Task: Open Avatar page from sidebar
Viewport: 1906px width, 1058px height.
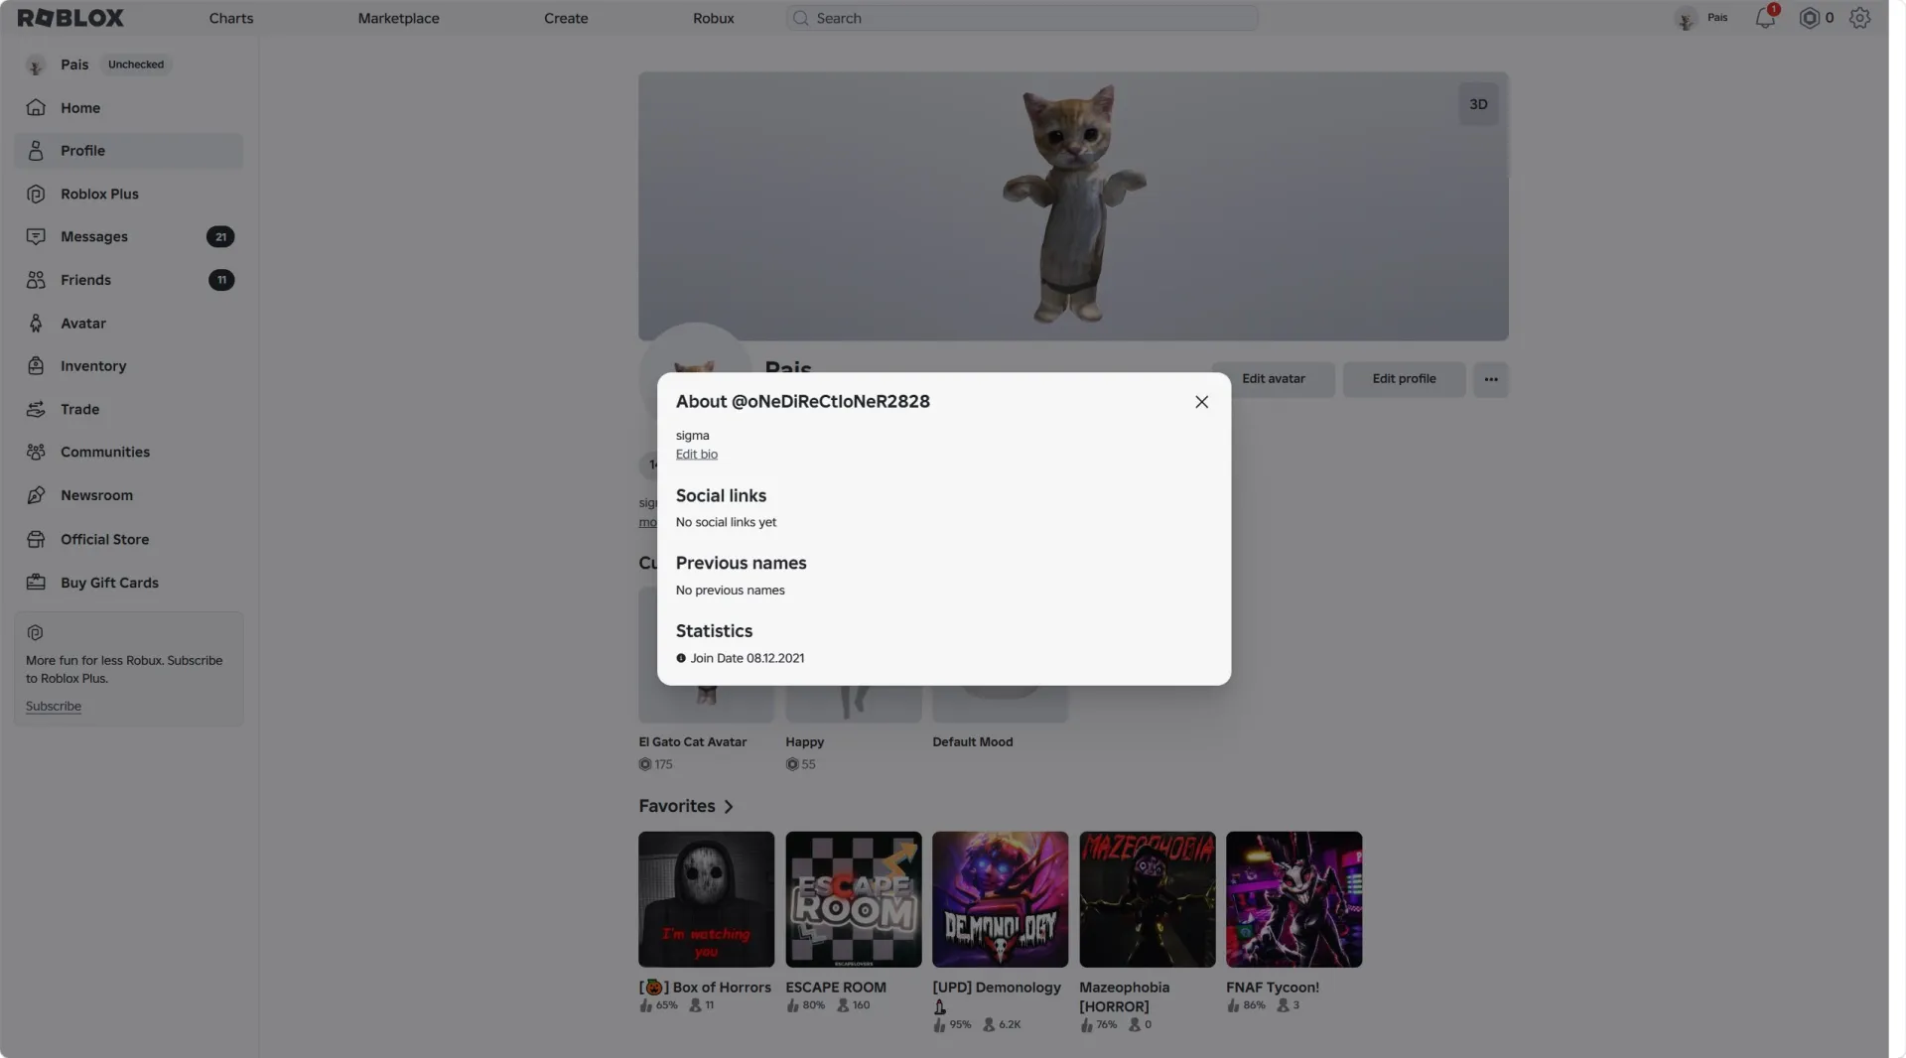Action: 129,324
